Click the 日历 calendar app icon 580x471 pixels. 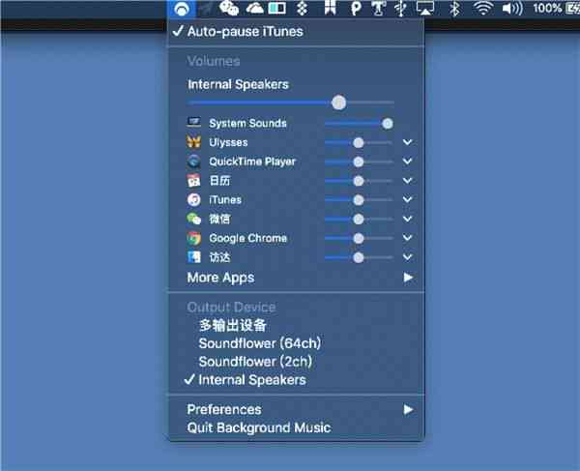(x=194, y=181)
